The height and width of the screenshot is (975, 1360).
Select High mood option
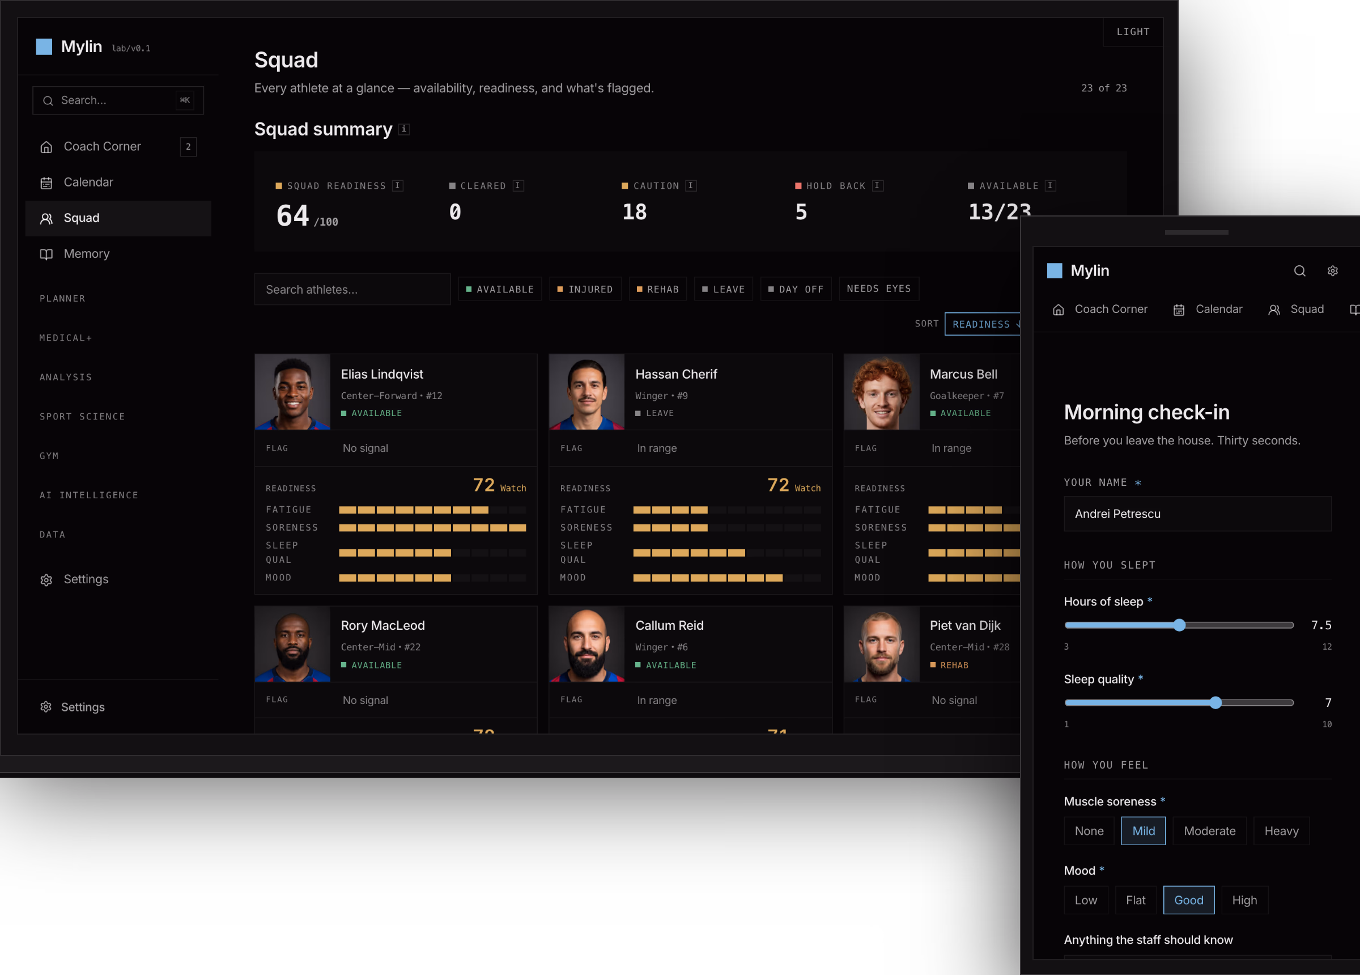[x=1244, y=900]
